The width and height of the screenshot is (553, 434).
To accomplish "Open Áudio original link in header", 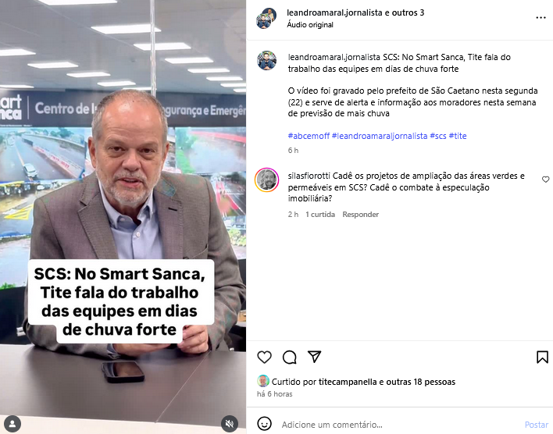I will 310,25.
